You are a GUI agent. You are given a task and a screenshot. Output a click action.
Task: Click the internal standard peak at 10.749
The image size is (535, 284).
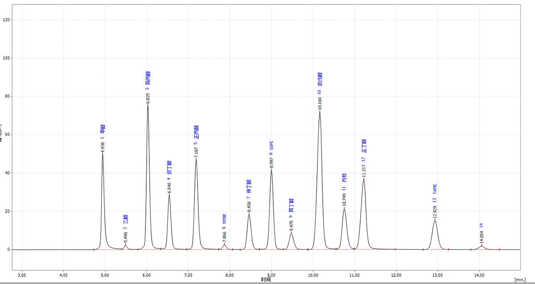coord(344,208)
